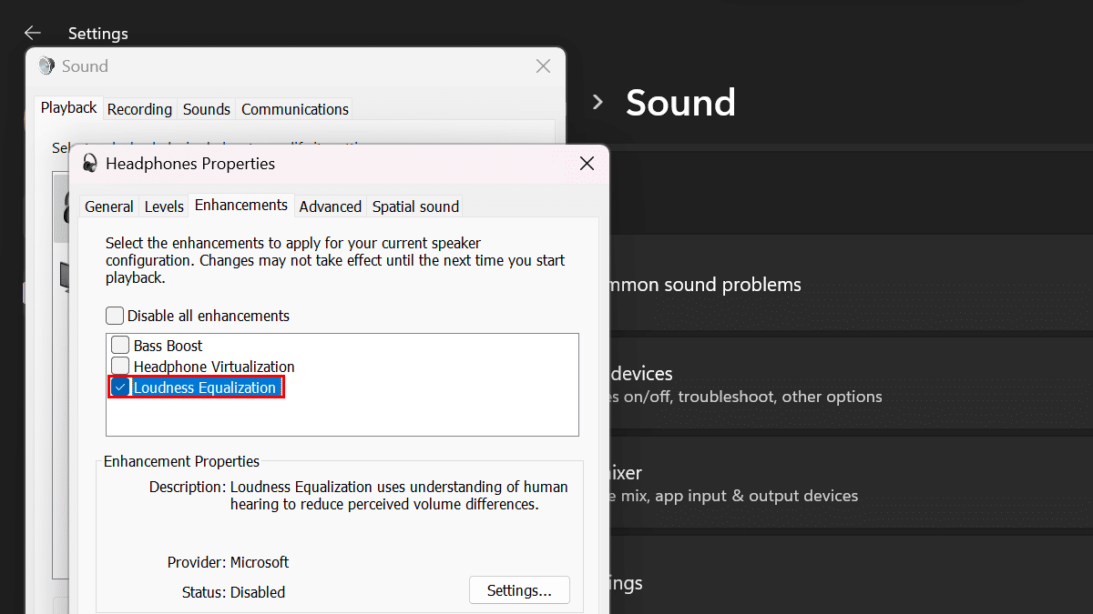Switch to Spatial sound tab
1093x614 pixels.
[x=415, y=206]
